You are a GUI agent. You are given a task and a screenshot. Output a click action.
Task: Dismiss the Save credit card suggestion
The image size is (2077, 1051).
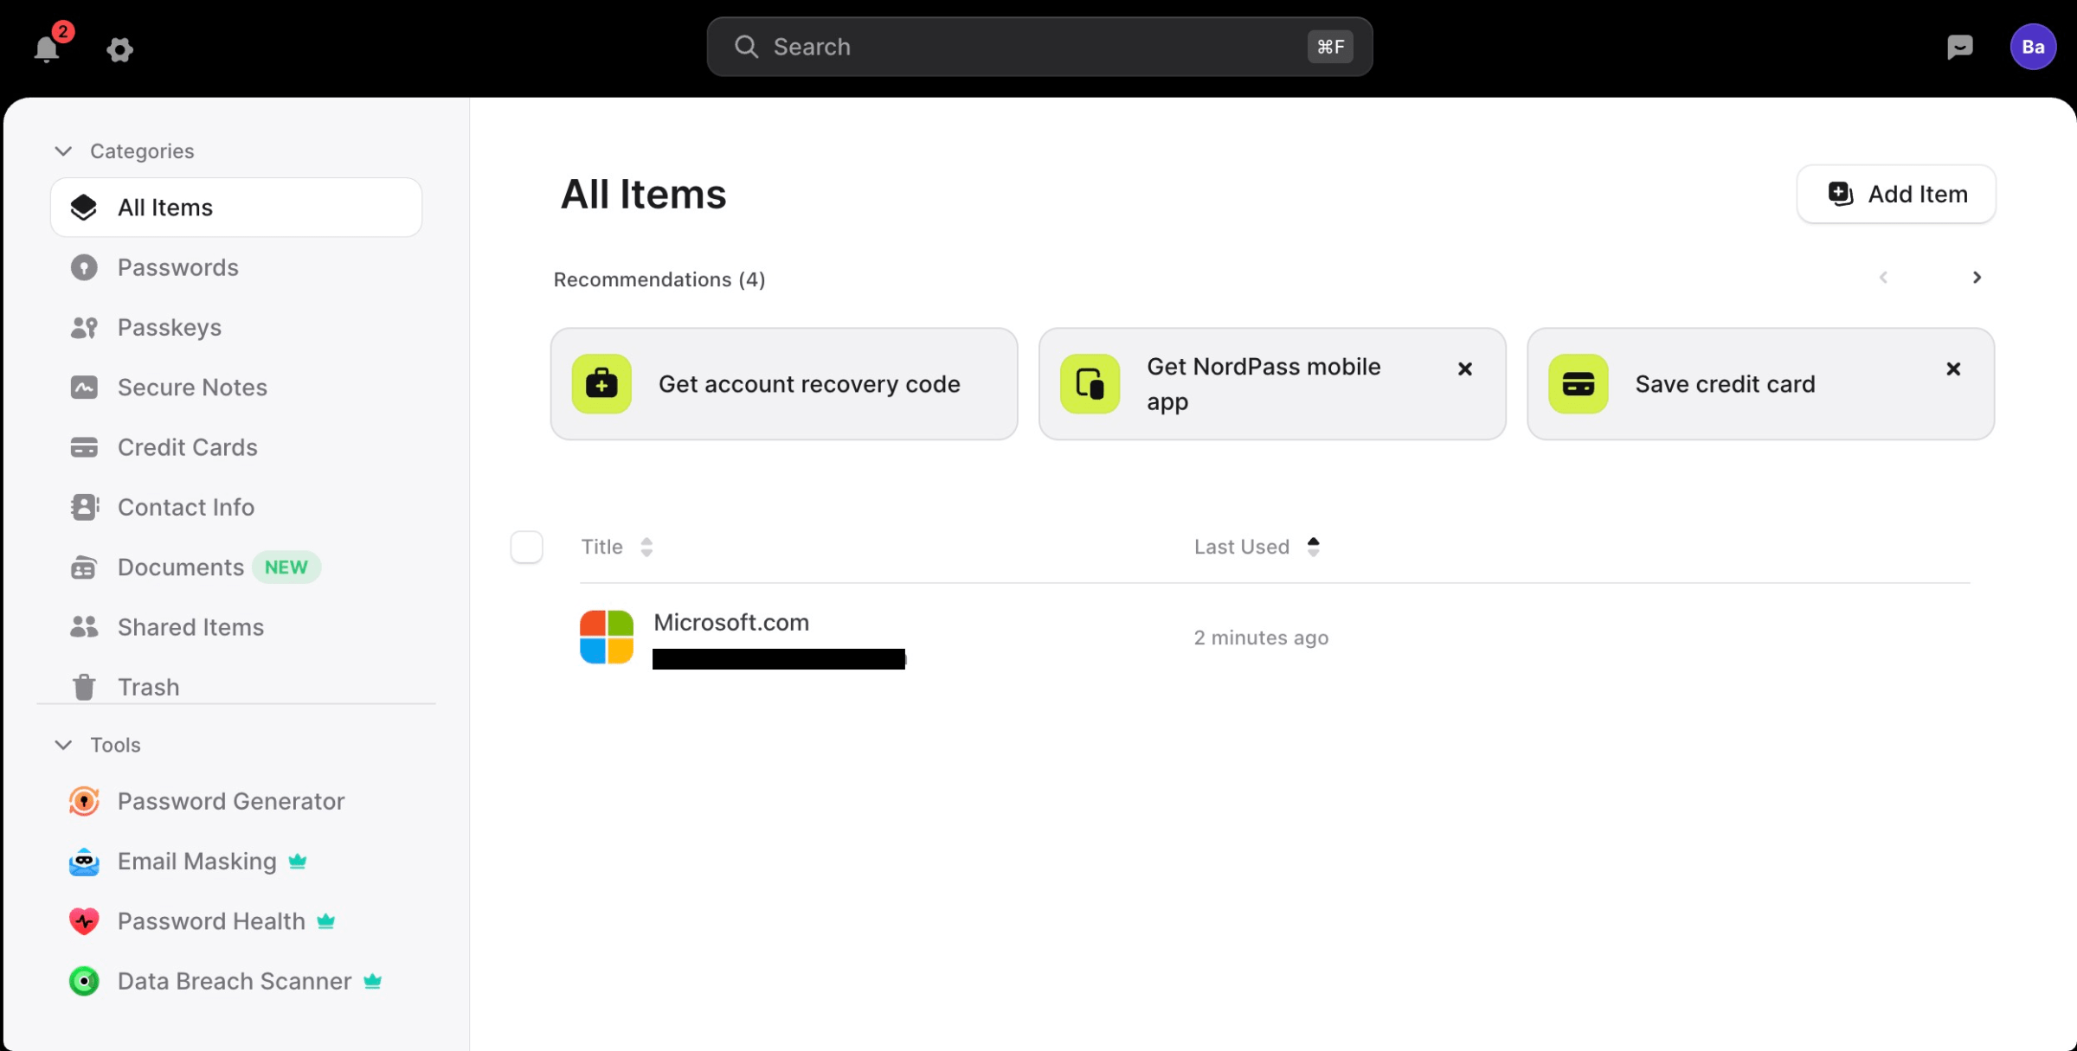click(x=1953, y=368)
